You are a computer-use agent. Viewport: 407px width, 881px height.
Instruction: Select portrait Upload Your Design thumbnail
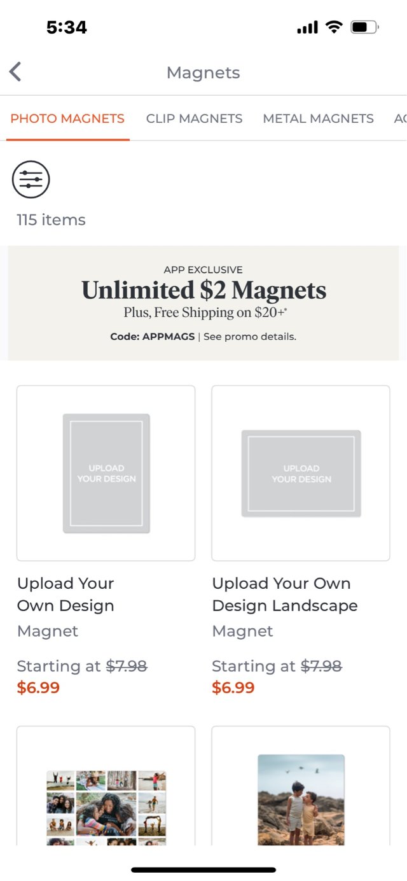tap(106, 473)
